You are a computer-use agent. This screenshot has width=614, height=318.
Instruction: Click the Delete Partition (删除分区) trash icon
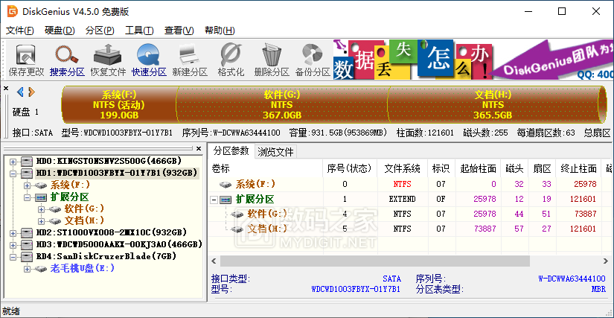[x=272, y=55]
